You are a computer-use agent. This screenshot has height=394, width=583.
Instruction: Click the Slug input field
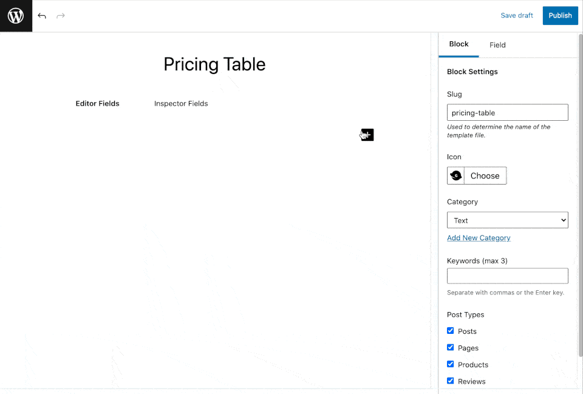tap(507, 112)
